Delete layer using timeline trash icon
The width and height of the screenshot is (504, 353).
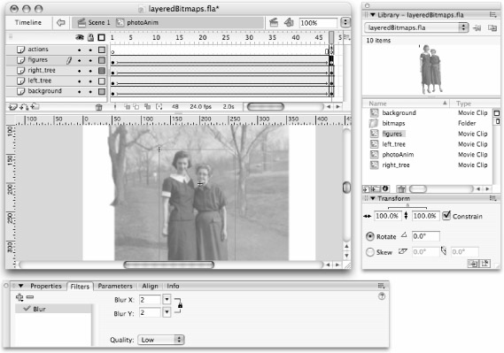(98, 107)
